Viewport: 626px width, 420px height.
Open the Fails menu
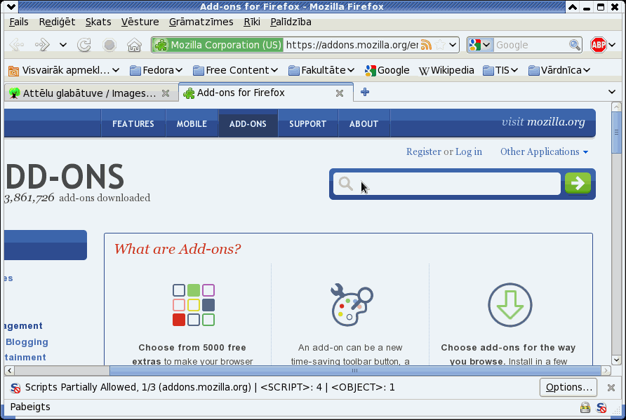[19, 22]
